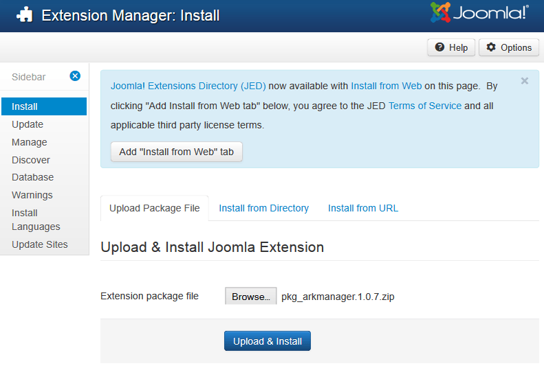The image size is (544, 392).
Task: Dismiss the JED notice with the X
Action: 525,81
